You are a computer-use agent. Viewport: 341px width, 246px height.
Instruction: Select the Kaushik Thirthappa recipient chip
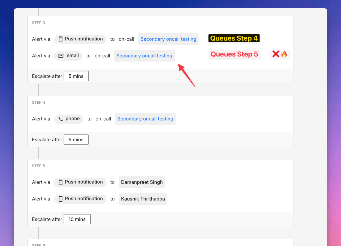point(143,199)
